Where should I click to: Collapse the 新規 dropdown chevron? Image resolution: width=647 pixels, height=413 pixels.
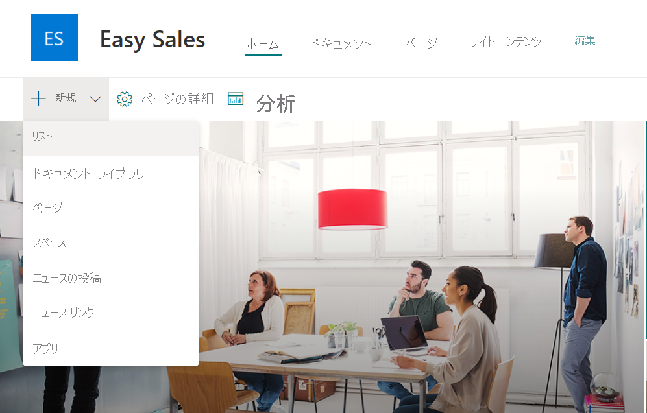click(x=95, y=99)
